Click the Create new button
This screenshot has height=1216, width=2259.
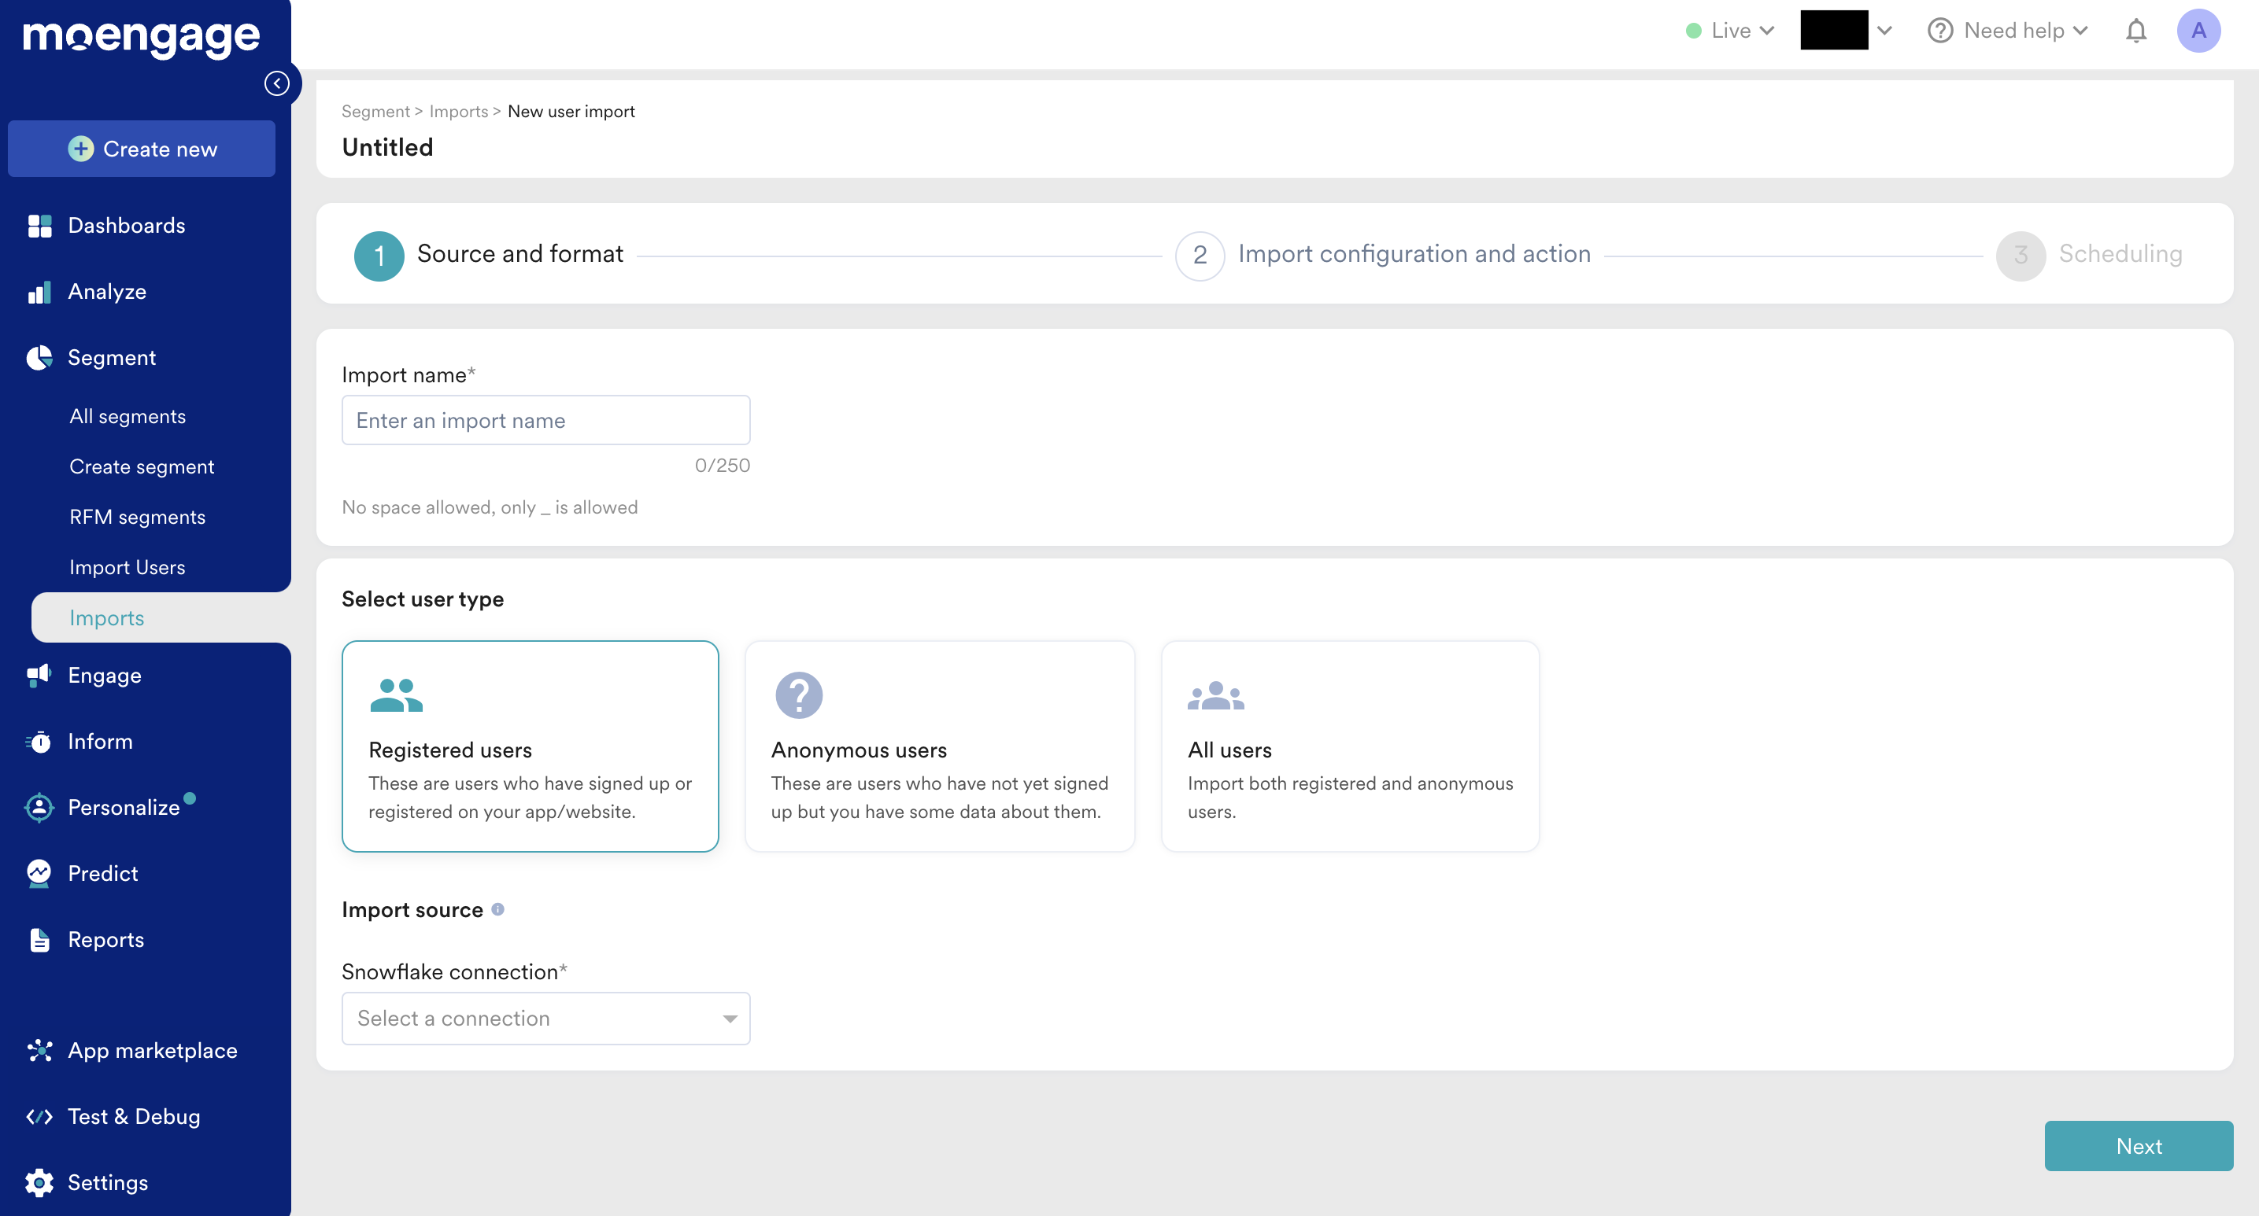tap(142, 149)
